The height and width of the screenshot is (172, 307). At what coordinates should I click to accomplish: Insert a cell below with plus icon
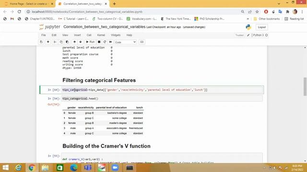pos(48,42)
